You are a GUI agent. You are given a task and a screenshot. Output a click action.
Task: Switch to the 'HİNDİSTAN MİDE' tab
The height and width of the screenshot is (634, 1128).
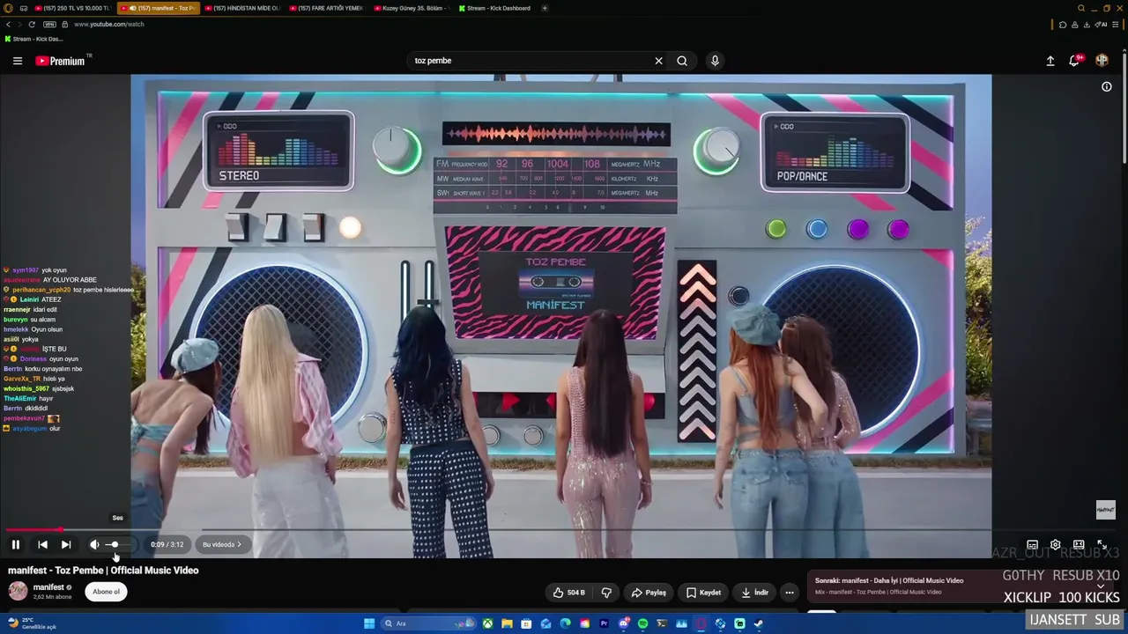tap(241, 8)
